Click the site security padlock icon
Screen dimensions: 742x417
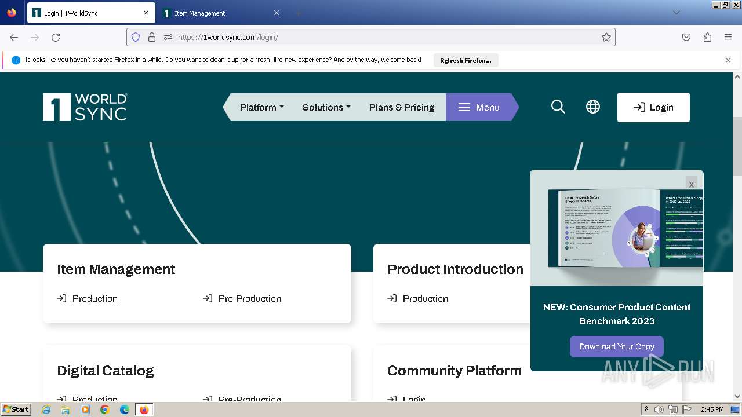tap(152, 37)
